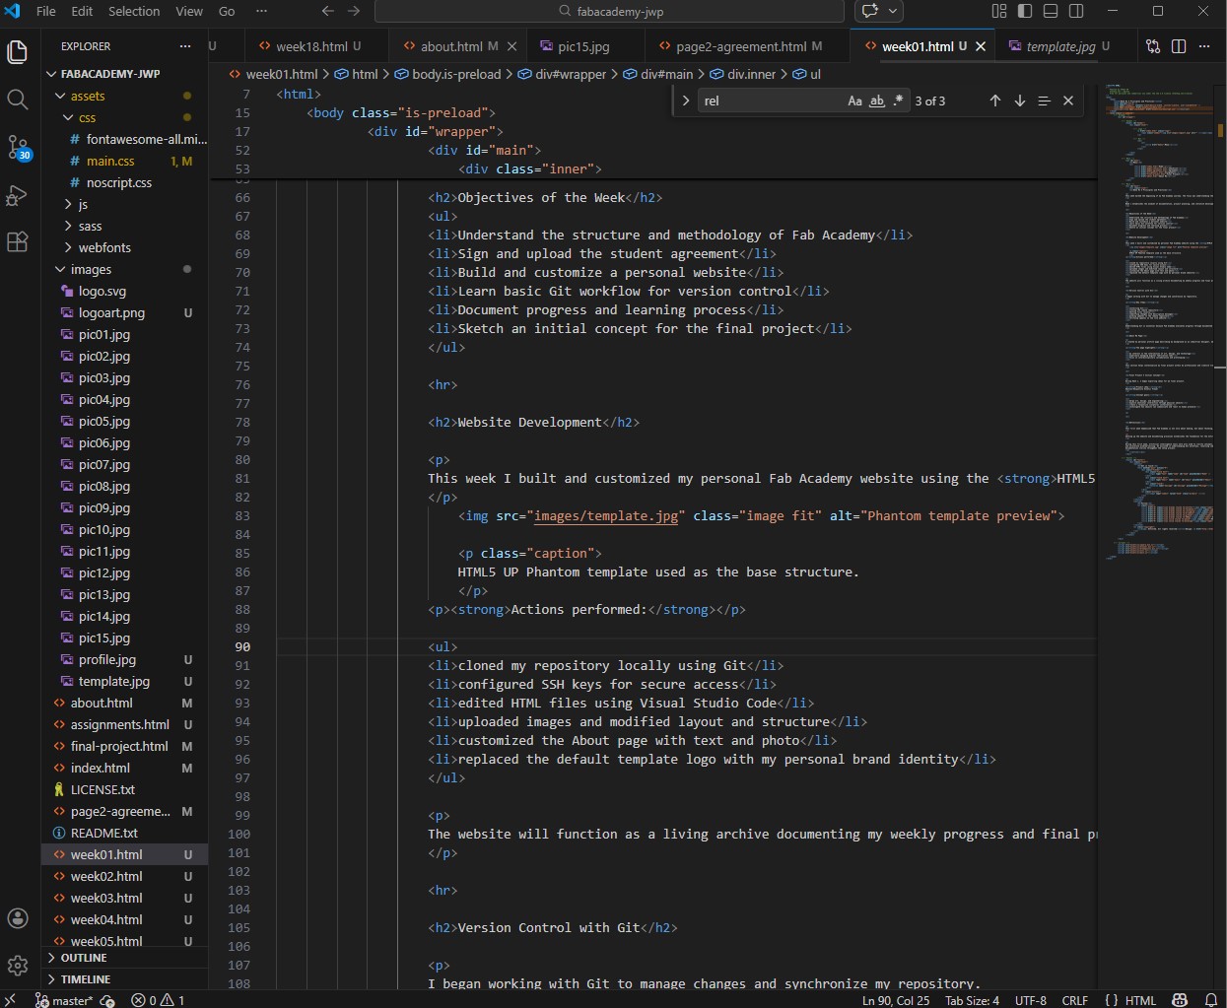Go to previous match in find widget

[x=995, y=101]
